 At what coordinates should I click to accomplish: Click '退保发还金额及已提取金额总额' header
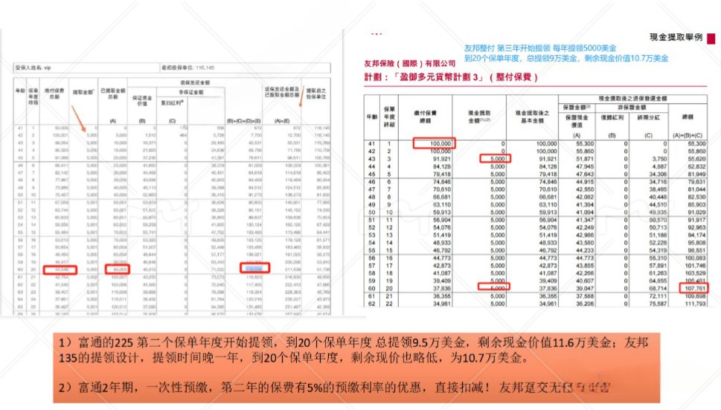(x=282, y=91)
